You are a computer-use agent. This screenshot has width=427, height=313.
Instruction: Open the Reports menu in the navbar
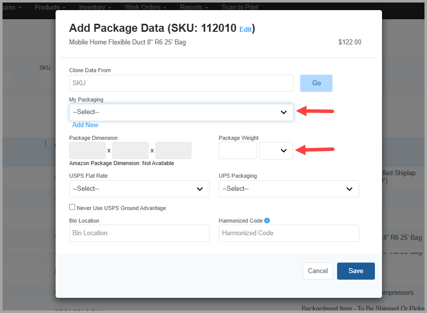(x=194, y=8)
